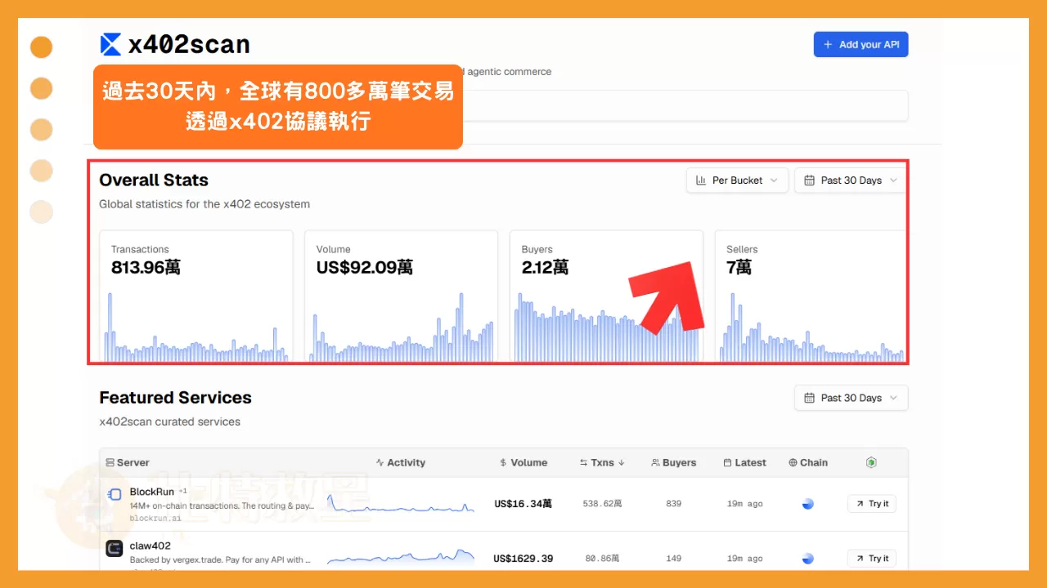
Task: Click the people icon in Buyers header
Action: [x=655, y=462]
